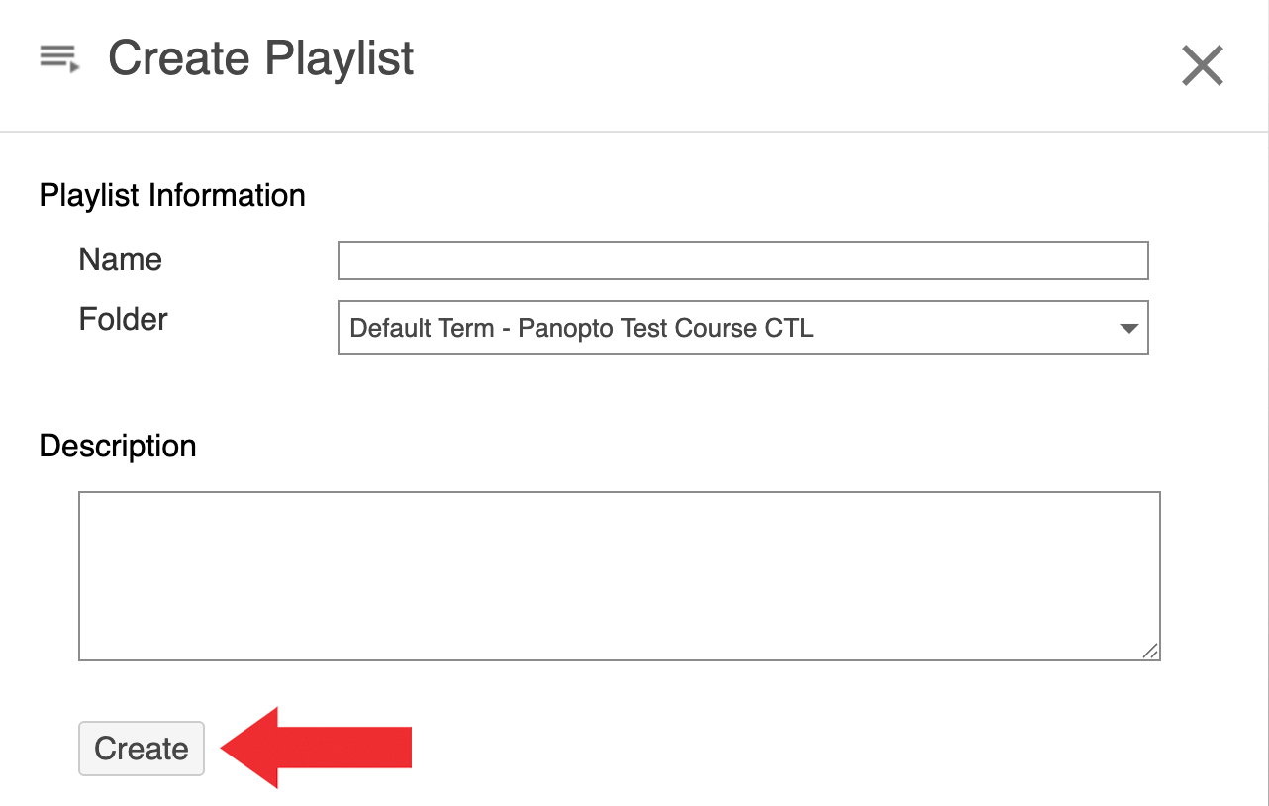Image resolution: width=1269 pixels, height=806 pixels.
Task: Click the word Information in the section heading
Action: (227, 196)
